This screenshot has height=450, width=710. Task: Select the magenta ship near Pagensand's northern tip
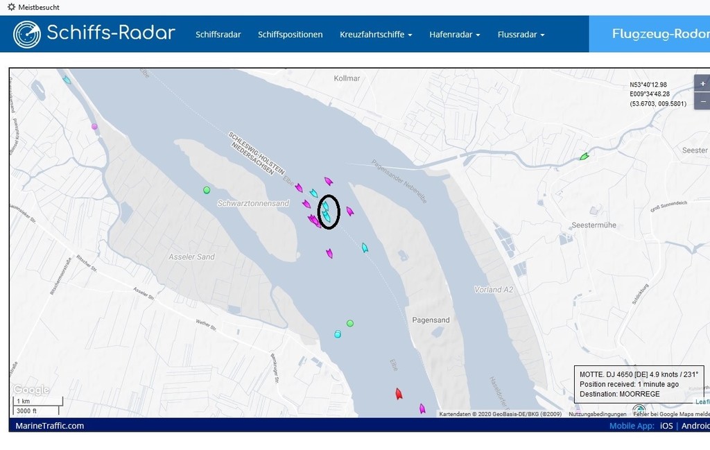pos(349,211)
